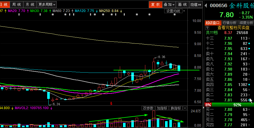The width and height of the screenshot is (254, 128).
Task: Click the diamond icon beside 卖二 row
Action: [249, 95]
